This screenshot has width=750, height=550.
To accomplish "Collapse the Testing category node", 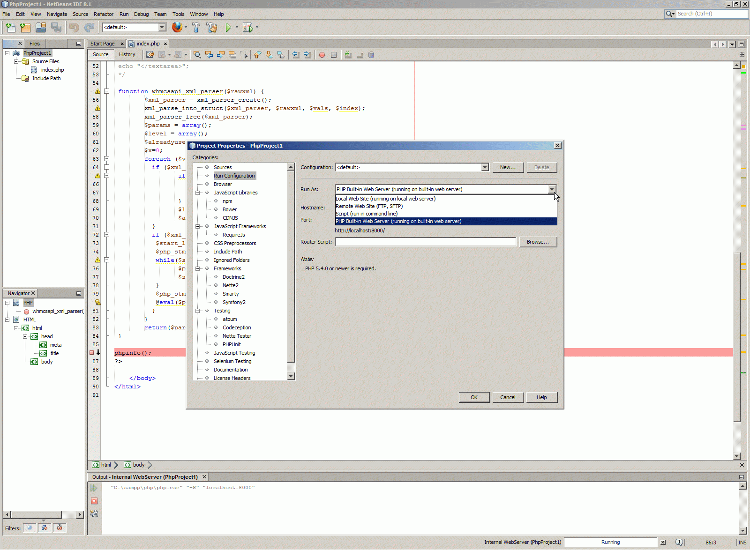I will 198,311.
